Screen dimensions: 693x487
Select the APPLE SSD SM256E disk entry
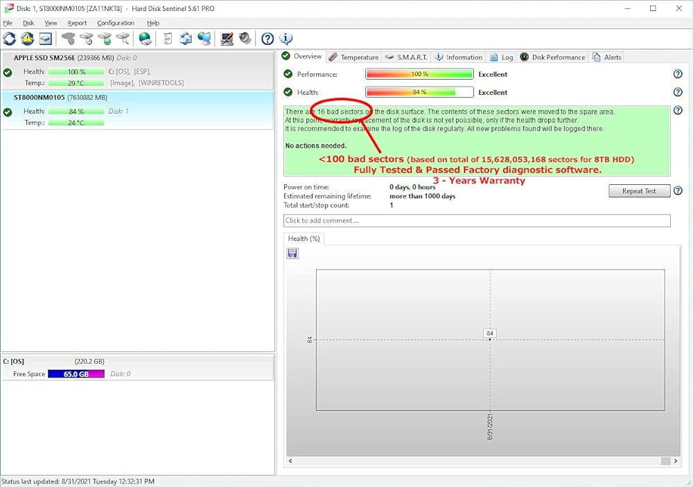(x=137, y=71)
